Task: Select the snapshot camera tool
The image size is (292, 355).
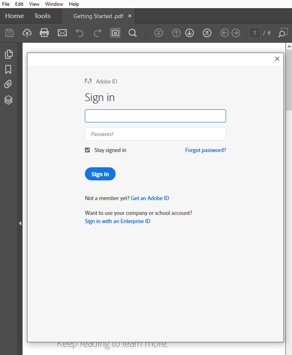Action: click(115, 33)
